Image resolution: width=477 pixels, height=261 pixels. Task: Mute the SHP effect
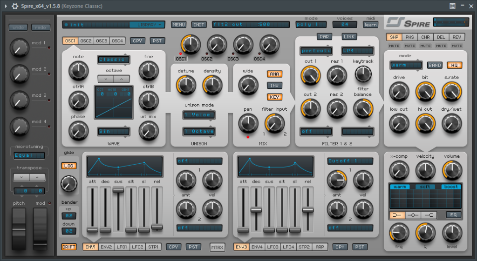[x=394, y=46]
